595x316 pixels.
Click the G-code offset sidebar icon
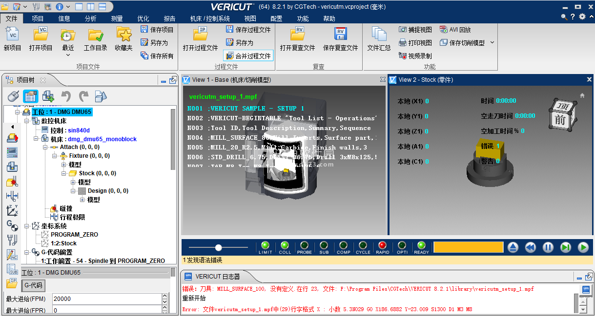(12, 225)
